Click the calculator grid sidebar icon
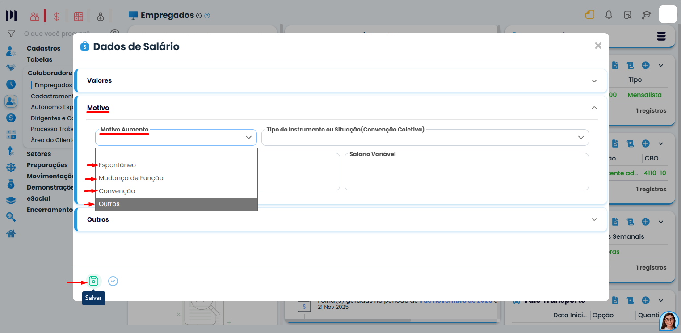 (x=11, y=134)
